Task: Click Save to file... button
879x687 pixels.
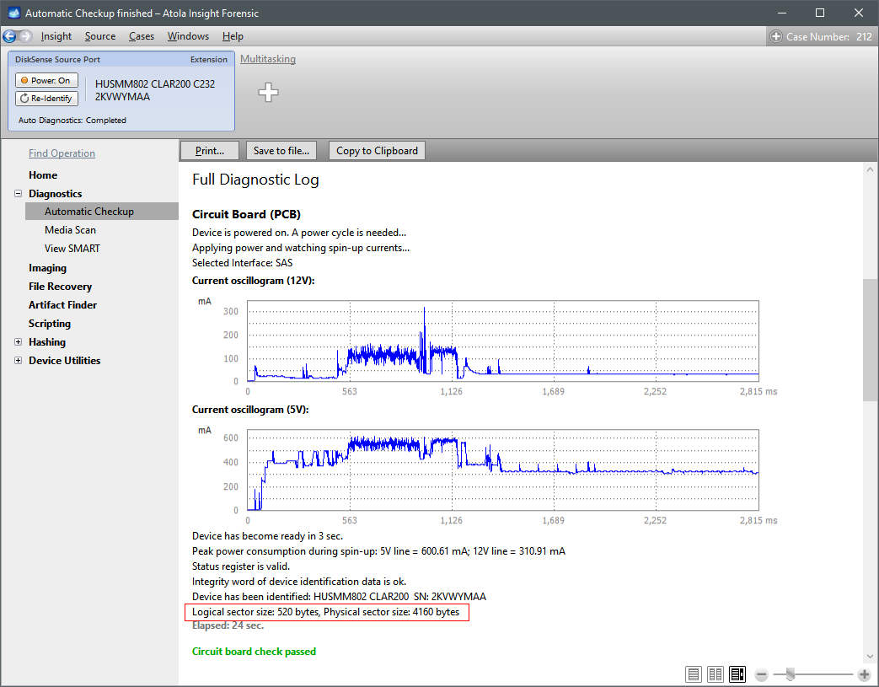Action: pos(281,150)
